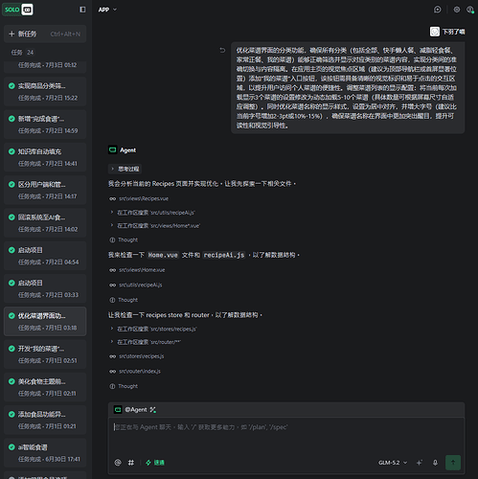478x479 pixels.
Task: Click green check icon of ai智能食谱 task
Action: pyautogui.click(x=11, y=447)
